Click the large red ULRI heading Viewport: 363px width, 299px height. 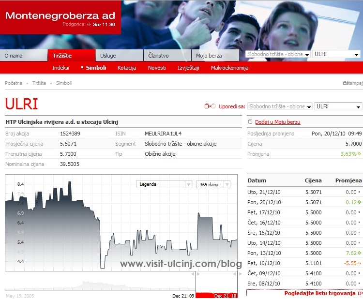click(x=21, y=104)
